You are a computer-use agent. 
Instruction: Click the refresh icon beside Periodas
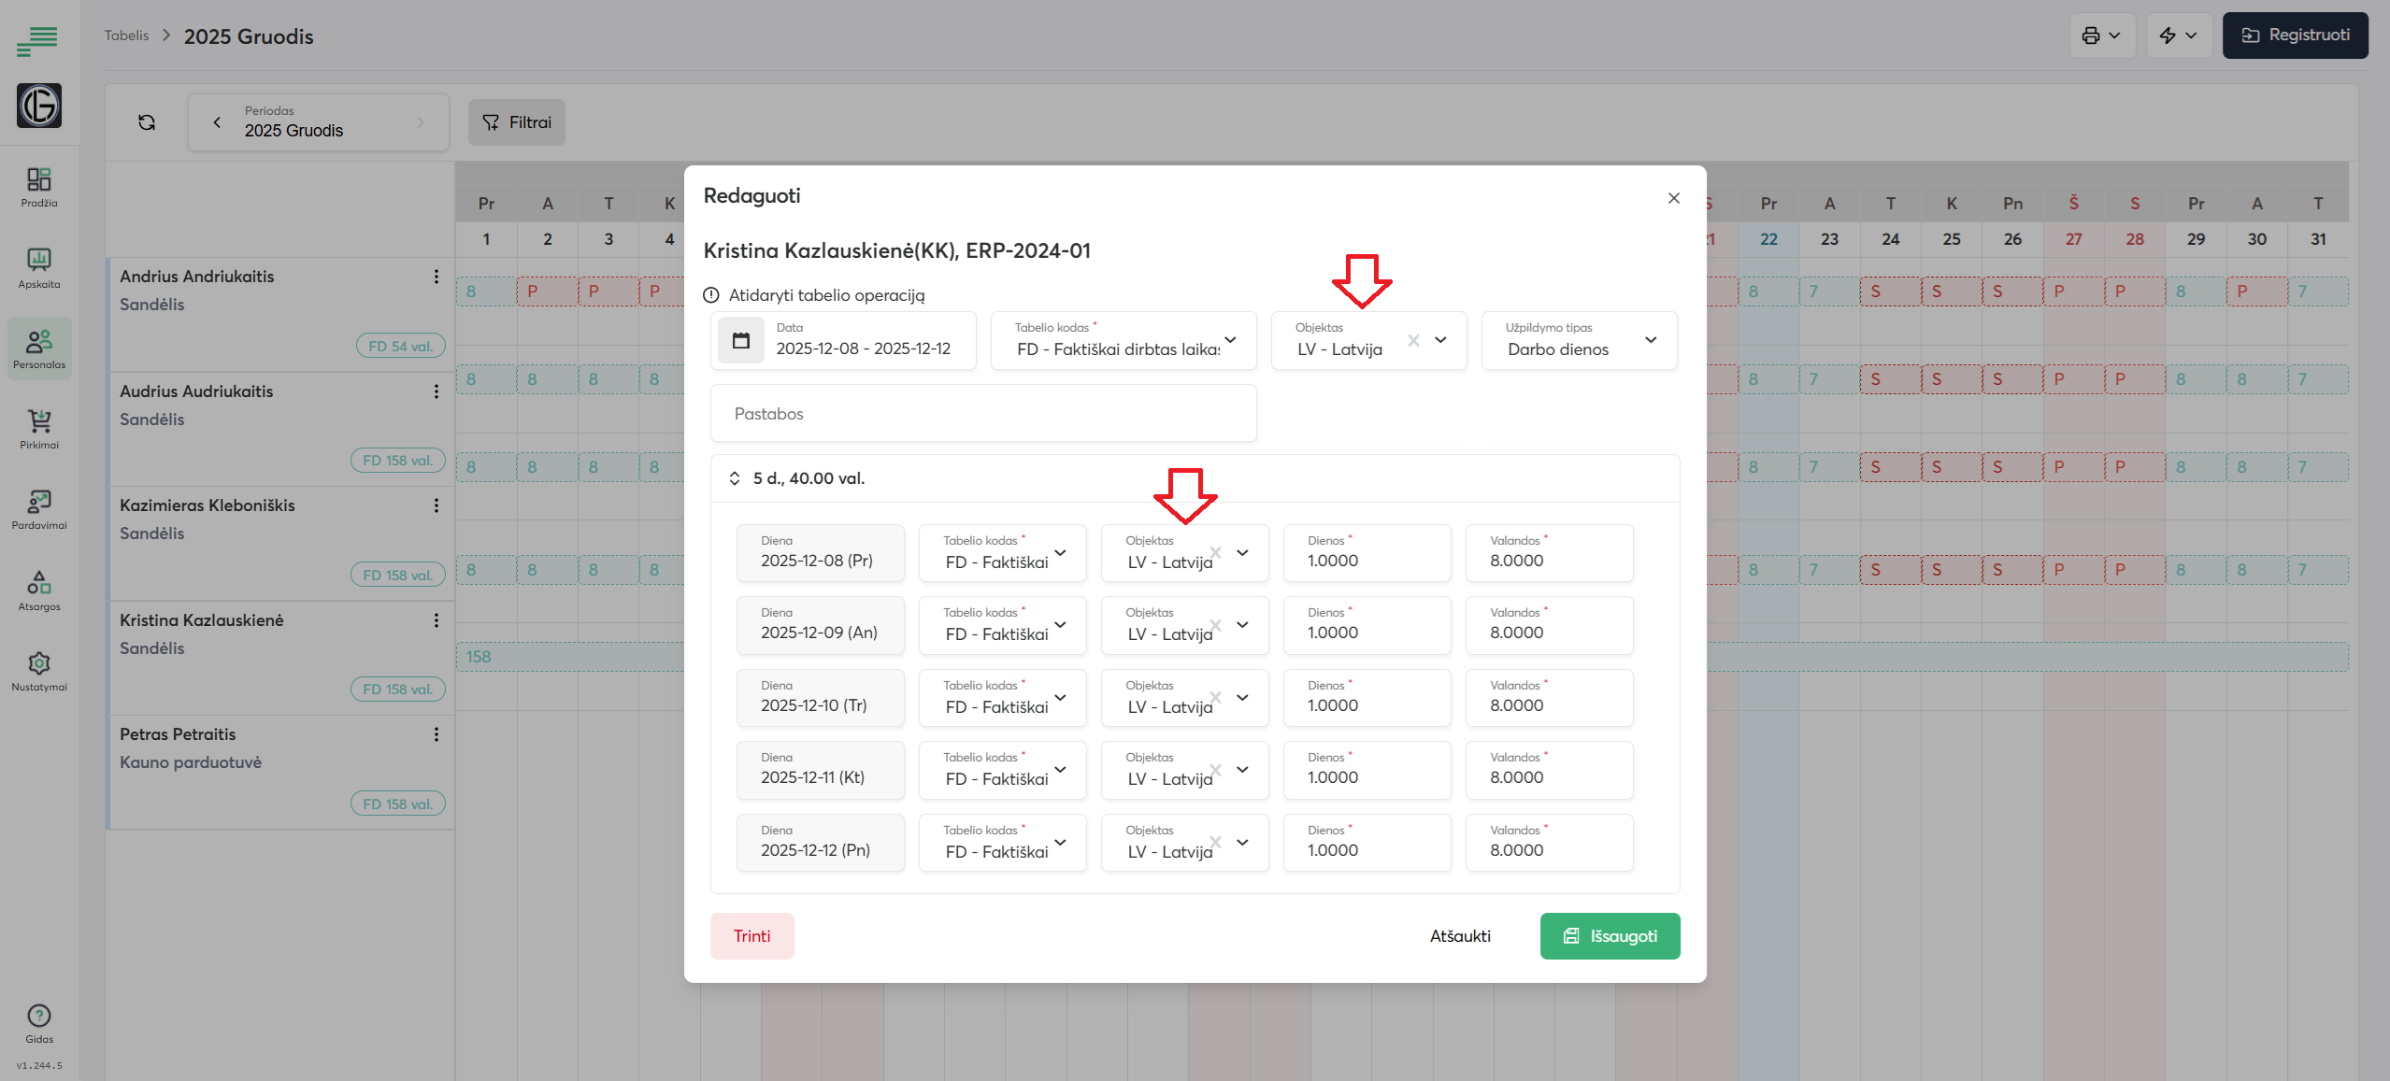[147, 122]
